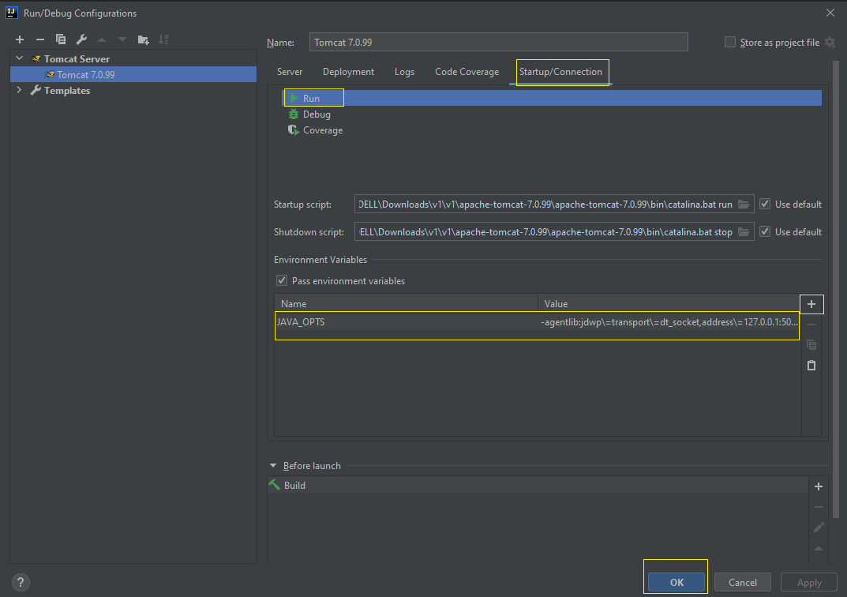Browse for Startup script folder icon

pos(744,205)
